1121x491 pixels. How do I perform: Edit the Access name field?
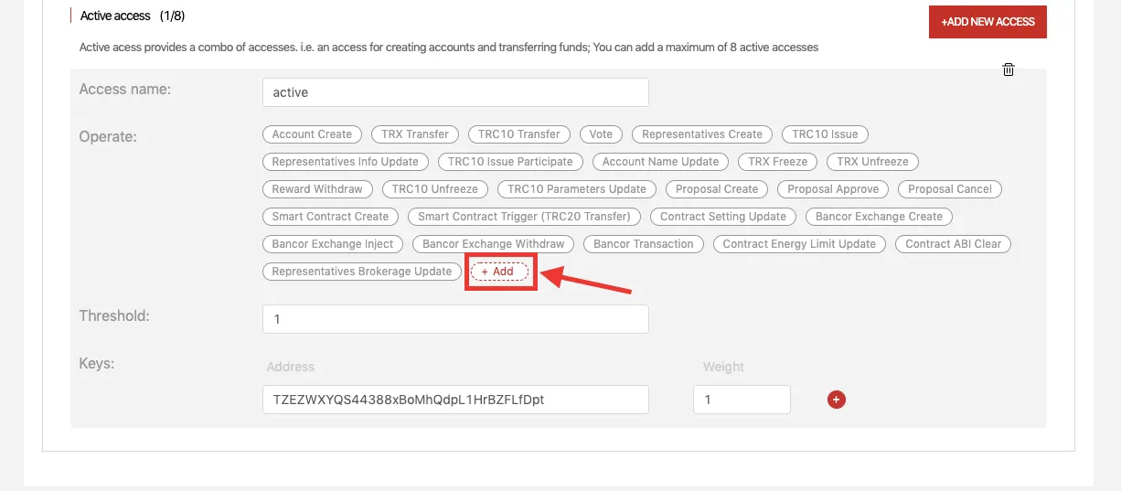455,92
